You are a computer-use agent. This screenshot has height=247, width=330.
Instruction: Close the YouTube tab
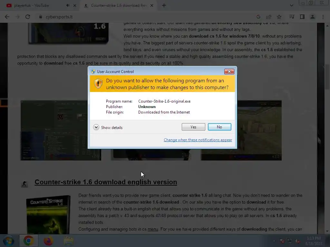(75, 6)
